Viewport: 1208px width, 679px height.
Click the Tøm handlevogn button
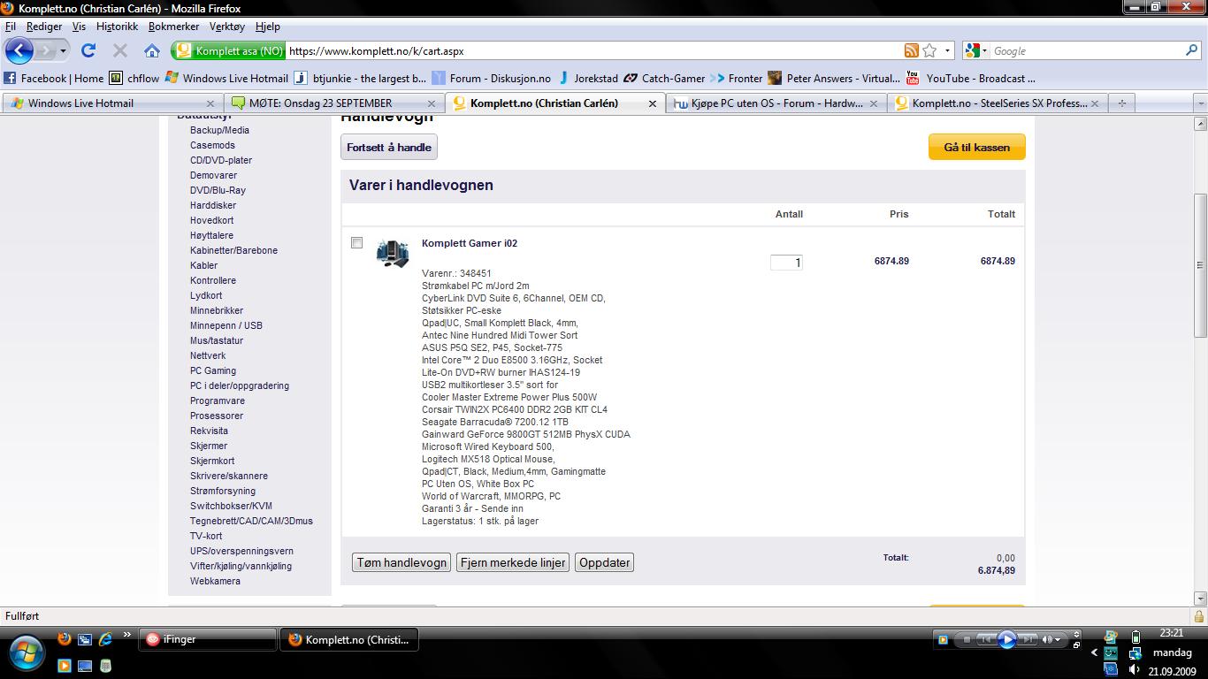[x=401, y=562]
